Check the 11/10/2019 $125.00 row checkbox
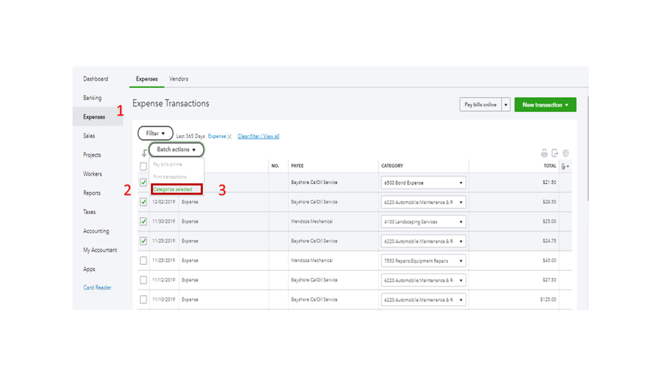 click(144, 299)
